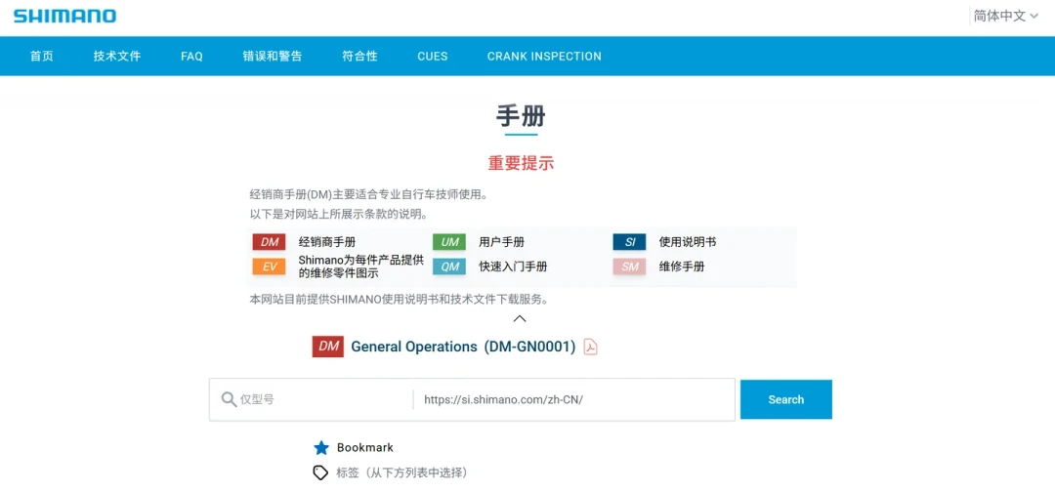
Task: Click Shimano为每件产品提供的维修零件图示 label
Action: pyautogui.click(x=361, y=266)
